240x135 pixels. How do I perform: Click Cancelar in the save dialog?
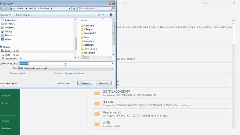point(103,83)
